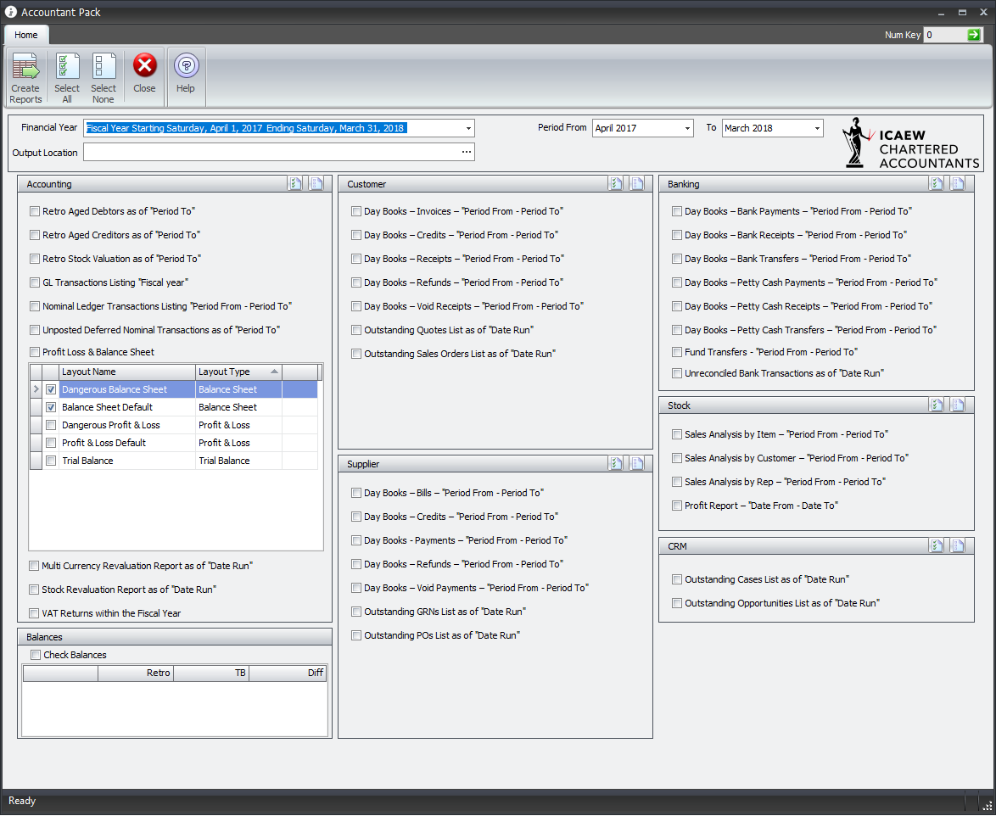Open the To dropdown showing March 2018
The height and width of the screenshot is (816, 996).
[x=816, y=128]
